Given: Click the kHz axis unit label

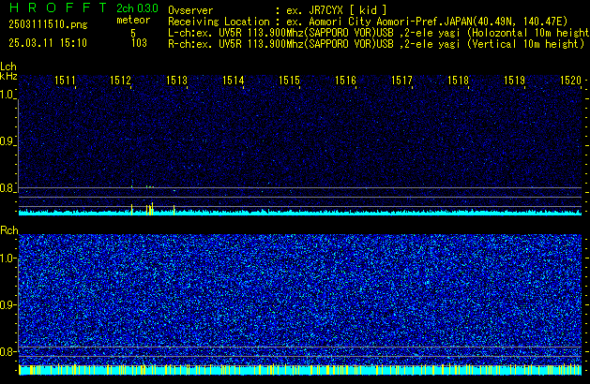Looking at the screenshot, I should [x=8, y=76].
